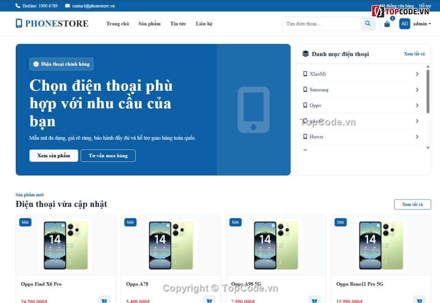Expand the Iphone category chevron
The image size is (440, 303).
[417, 121]
